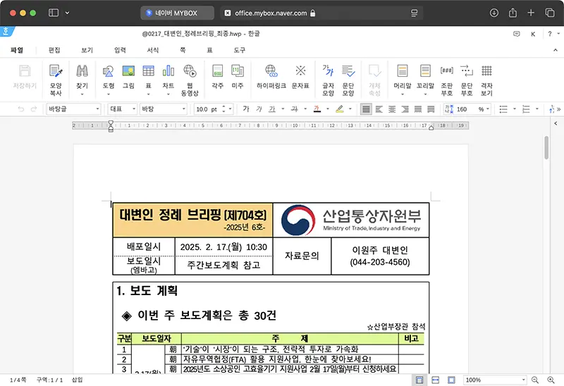564x386 pixels.
Task: Open the underline style dropdown arrow
Action: pos(283,109)
